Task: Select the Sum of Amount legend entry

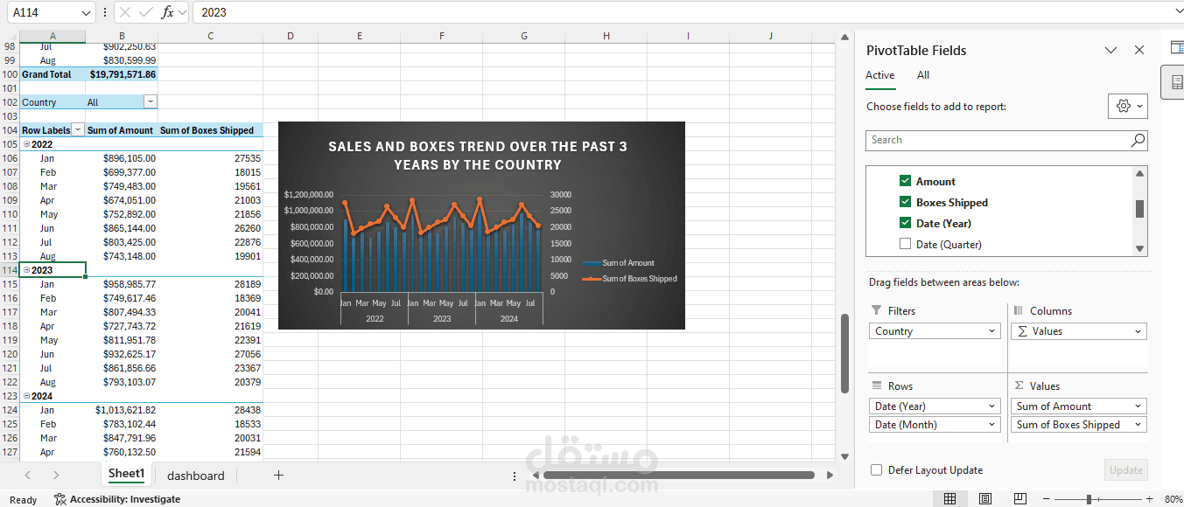Action: [x=619, y=263]
